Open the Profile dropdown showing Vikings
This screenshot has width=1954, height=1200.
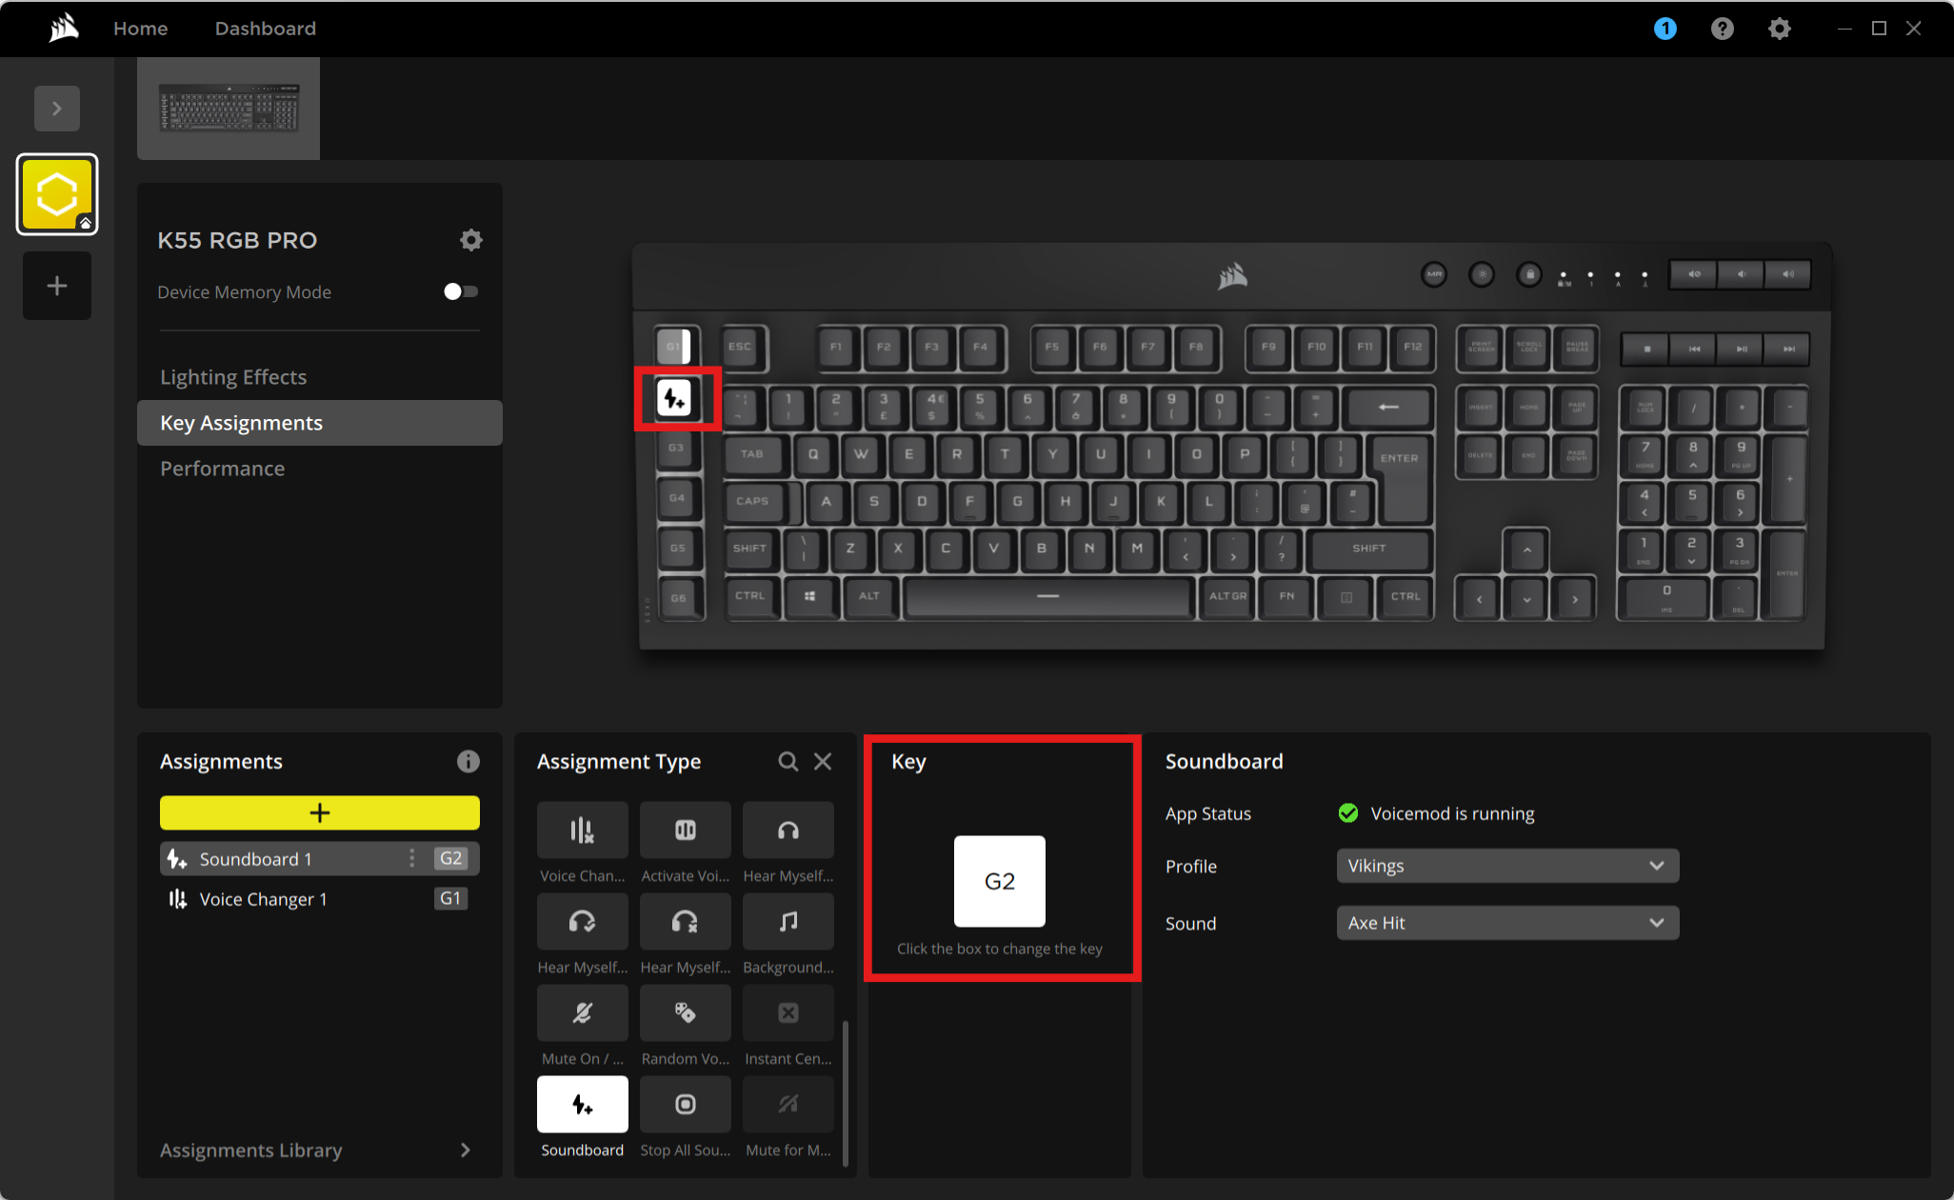pos(1507,866)
